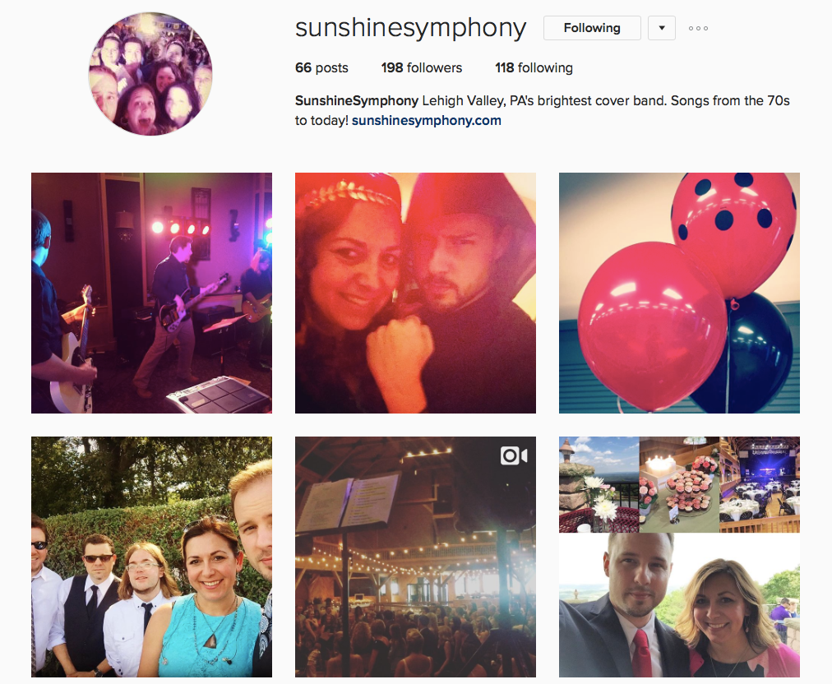Open the red-lit couple selfie post
Viewport: 832px width, 684px height.
tap(415, 293)
